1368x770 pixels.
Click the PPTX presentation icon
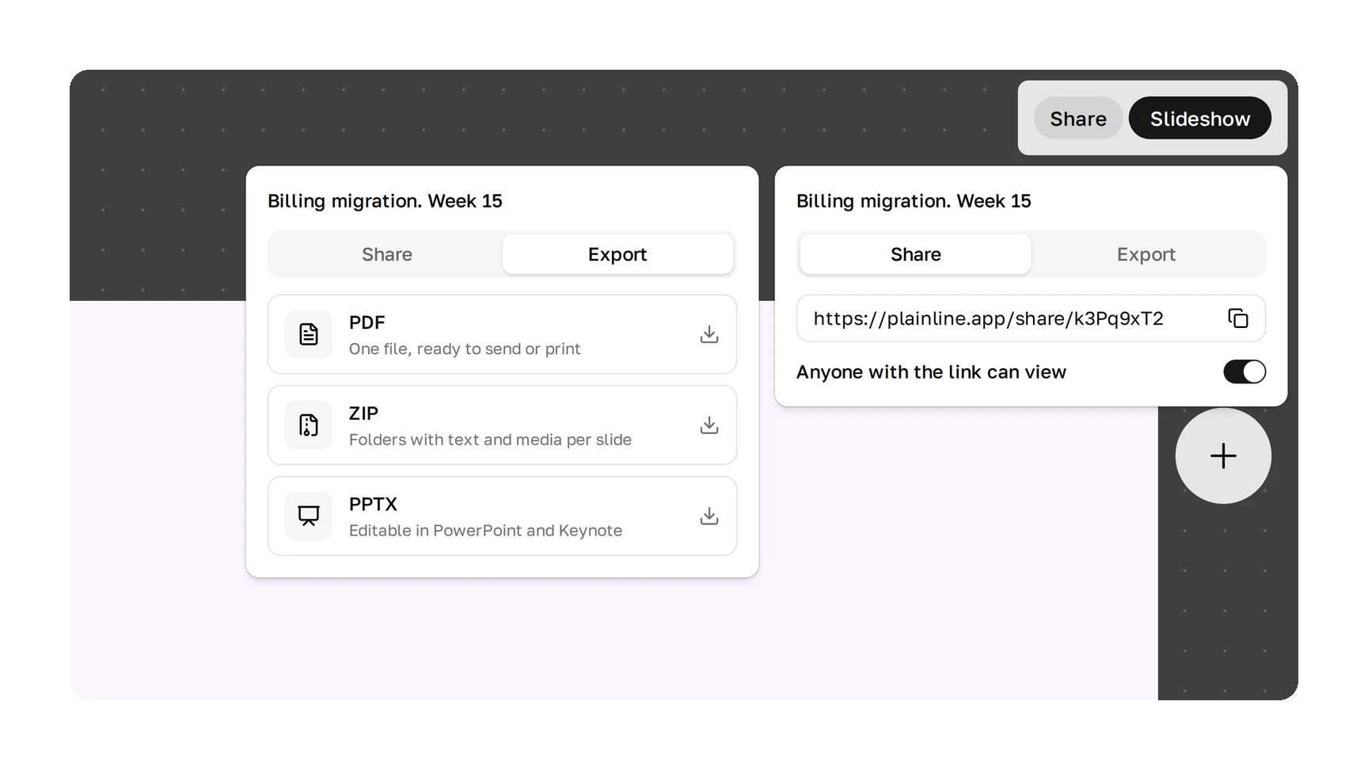[x=309, y=517]
